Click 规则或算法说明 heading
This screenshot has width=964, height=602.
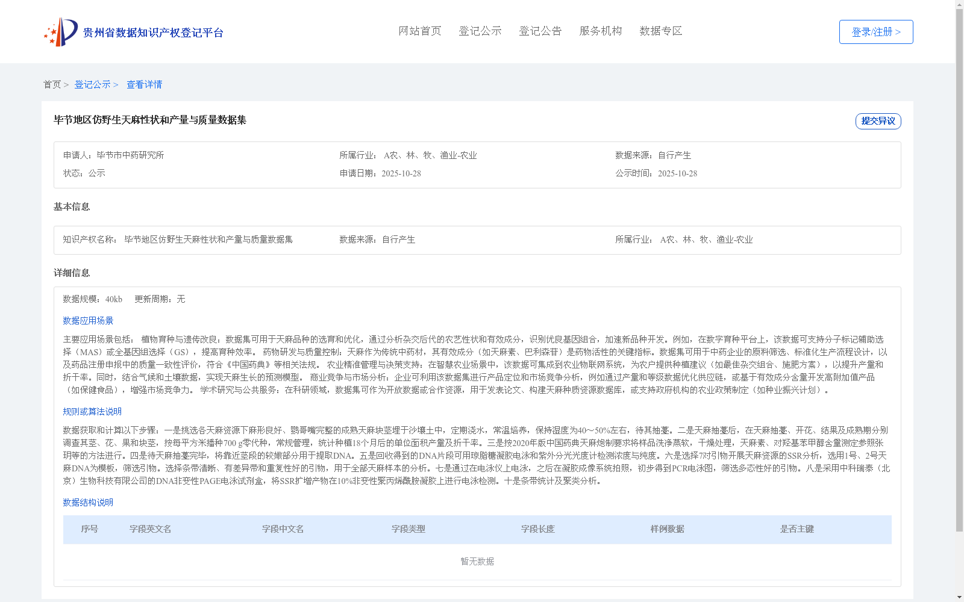click(x=92, y=412)
